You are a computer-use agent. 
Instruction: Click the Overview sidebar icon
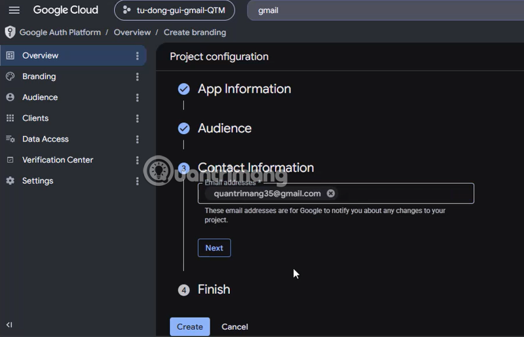[10, 56]
